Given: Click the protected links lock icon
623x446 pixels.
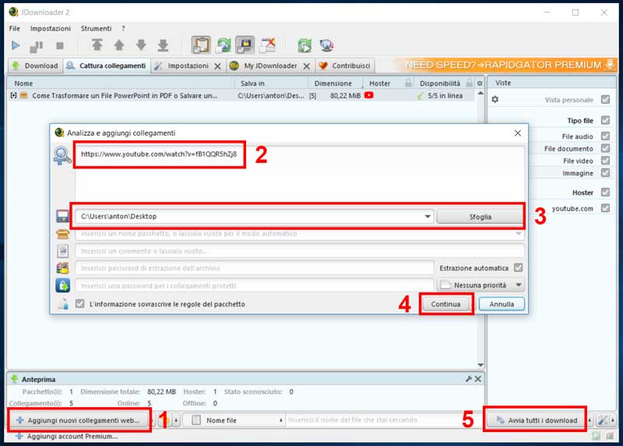Looking at the screenshot, I should [x=63, y=285].
